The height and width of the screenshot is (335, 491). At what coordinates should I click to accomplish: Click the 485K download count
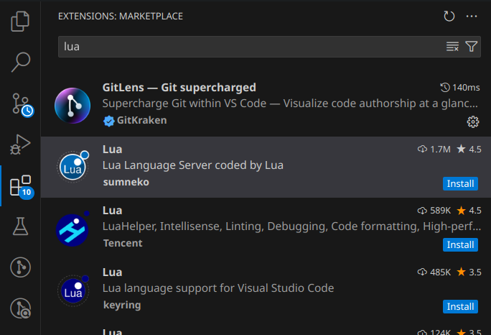point(440,272)
